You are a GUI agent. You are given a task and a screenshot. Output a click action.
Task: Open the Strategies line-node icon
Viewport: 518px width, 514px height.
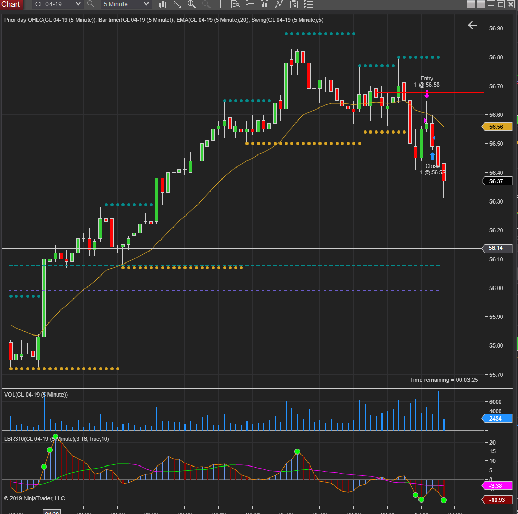279,4
